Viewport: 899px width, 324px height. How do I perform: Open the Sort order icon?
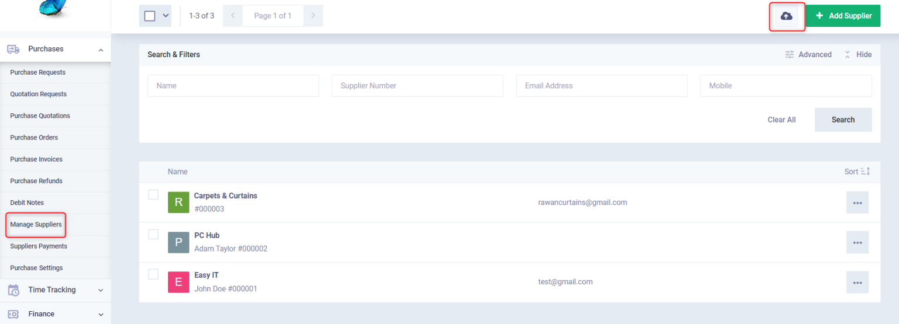pyautogui.click(x=866, y=172)
